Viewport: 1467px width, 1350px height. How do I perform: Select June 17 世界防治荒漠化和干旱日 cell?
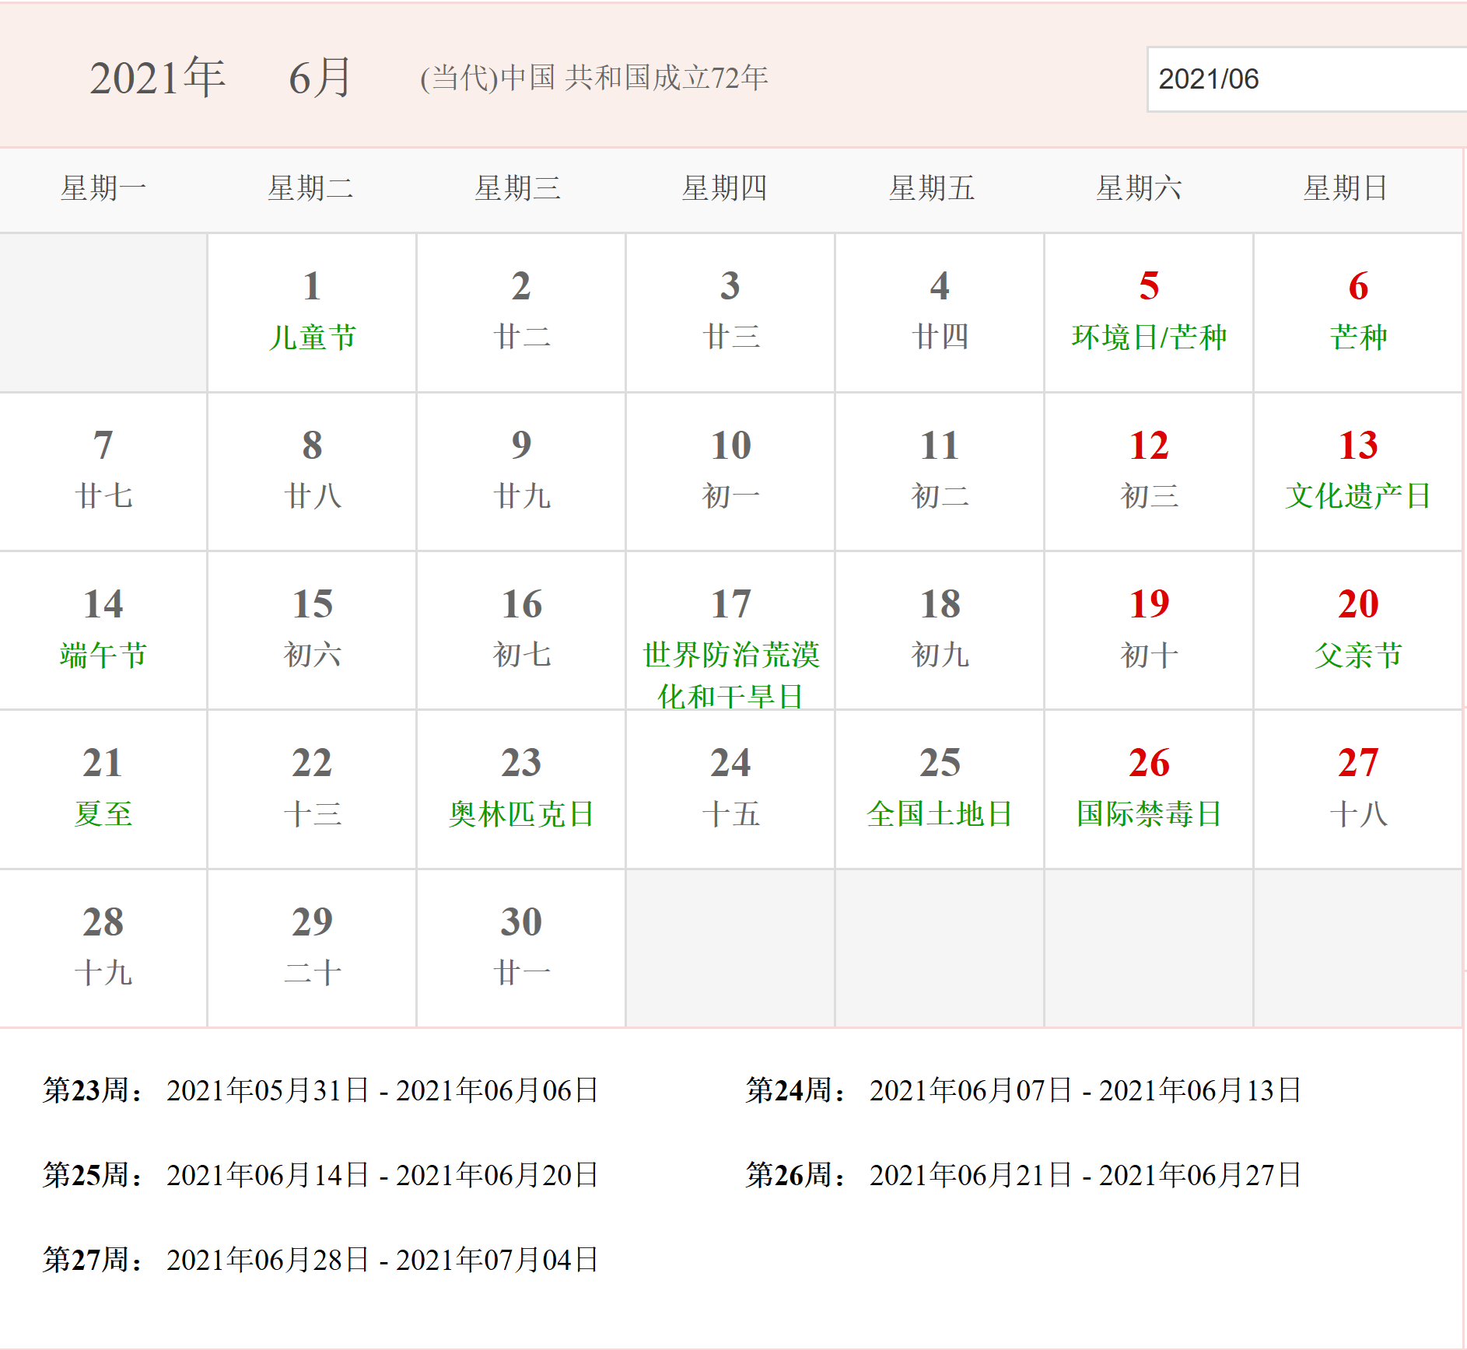[x=730, y=631]
